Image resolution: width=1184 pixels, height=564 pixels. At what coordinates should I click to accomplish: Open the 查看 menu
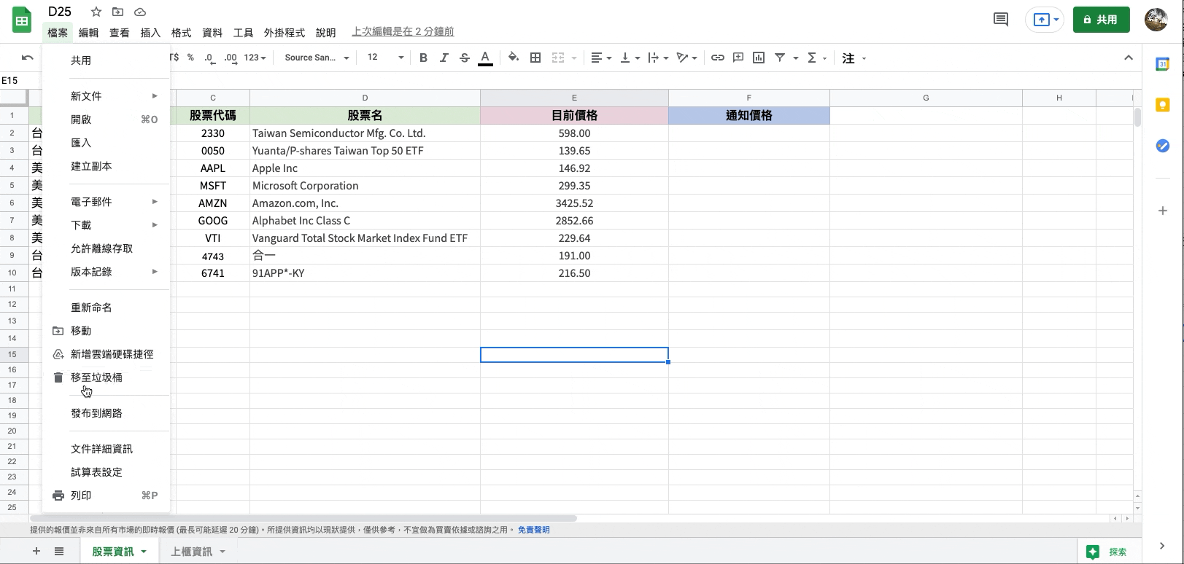120,33
